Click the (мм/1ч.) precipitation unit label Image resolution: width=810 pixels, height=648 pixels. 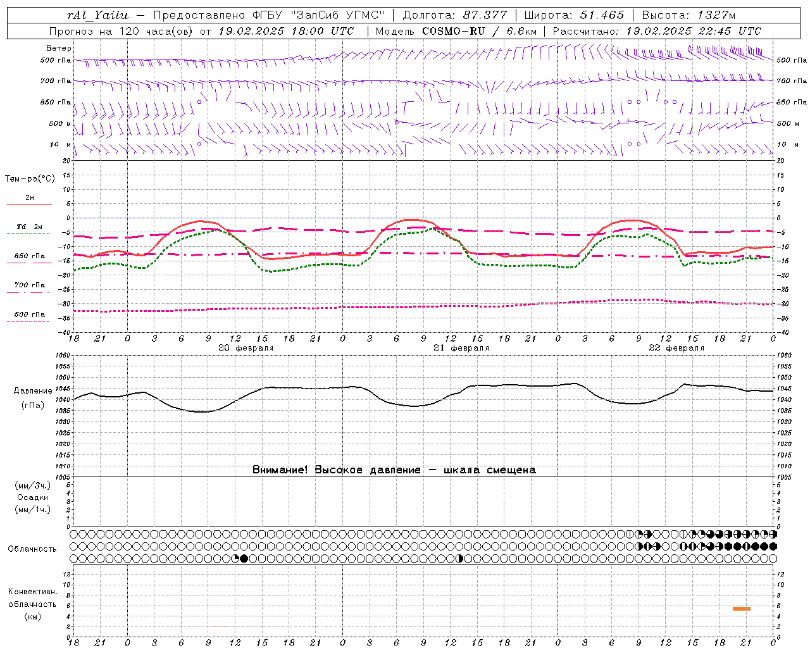pyautogui.click(x=33, y=509)
